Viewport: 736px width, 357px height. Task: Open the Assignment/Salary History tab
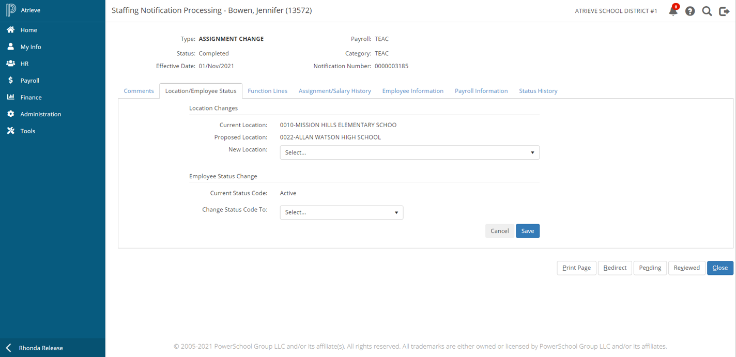(x=334, y=91)
